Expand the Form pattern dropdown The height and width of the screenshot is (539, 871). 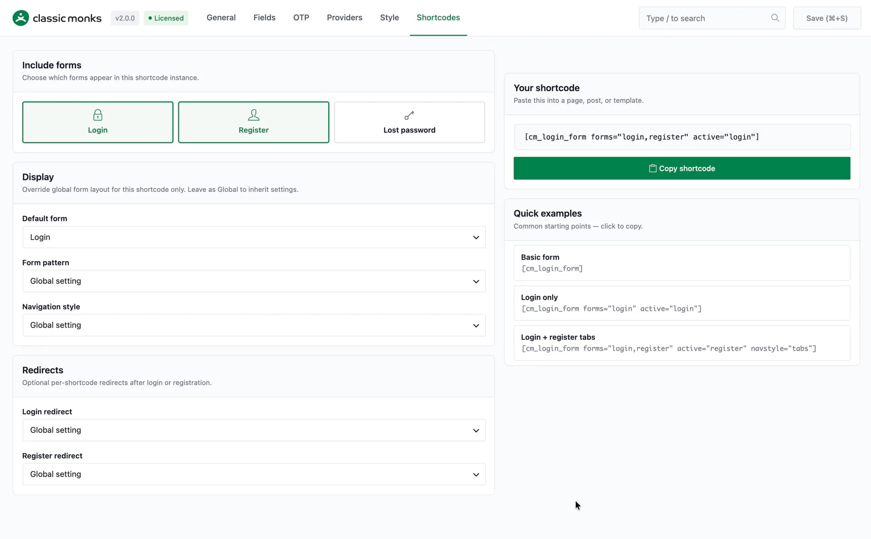click(254, 281)
